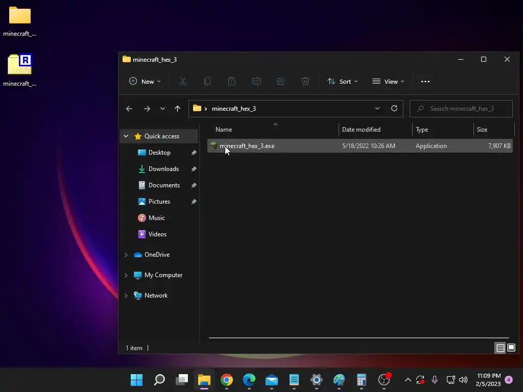
Task: Go up one folder level arrow
Action: (x=177, y=109)
